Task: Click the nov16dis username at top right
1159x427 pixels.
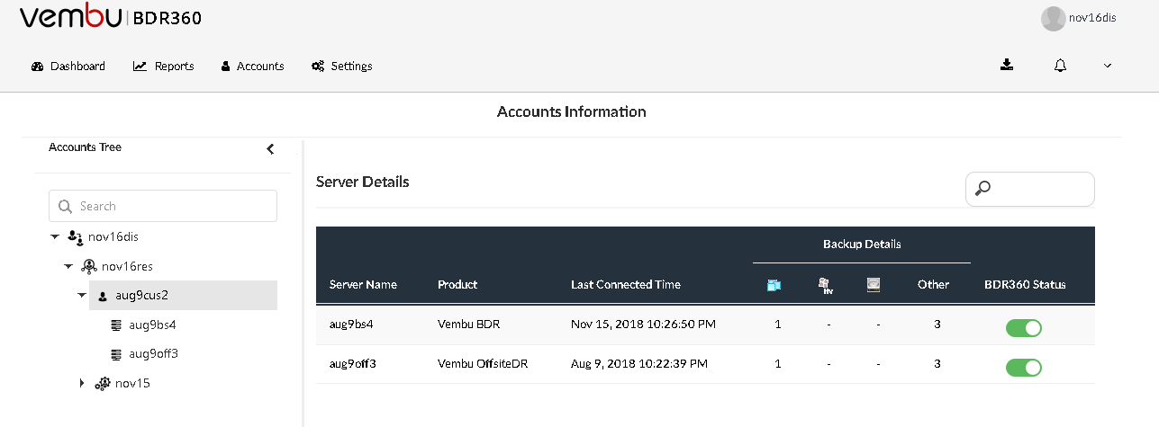Action: (x=1094, y=18)
